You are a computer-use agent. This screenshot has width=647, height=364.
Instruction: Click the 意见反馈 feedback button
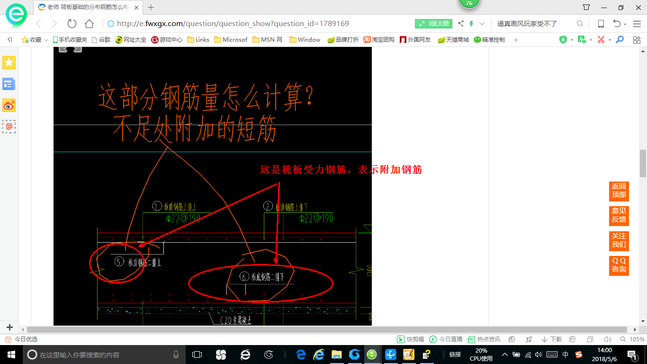[619, 215]
